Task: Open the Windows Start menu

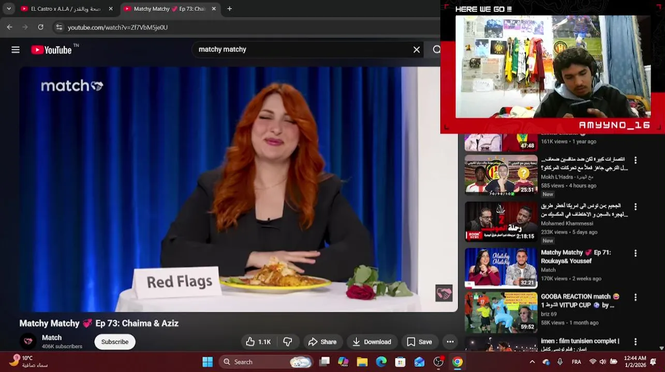Action: tap(208, 362)
